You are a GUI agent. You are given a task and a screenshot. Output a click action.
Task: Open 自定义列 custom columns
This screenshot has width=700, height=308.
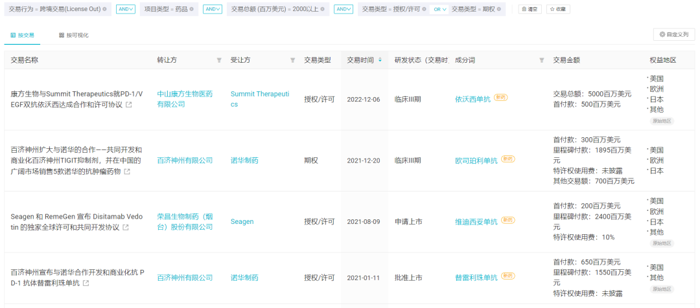tap(674, 34)
